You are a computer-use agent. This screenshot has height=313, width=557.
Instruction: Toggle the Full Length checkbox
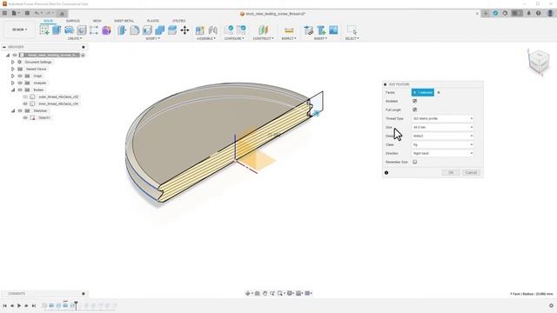pos(414,110)
